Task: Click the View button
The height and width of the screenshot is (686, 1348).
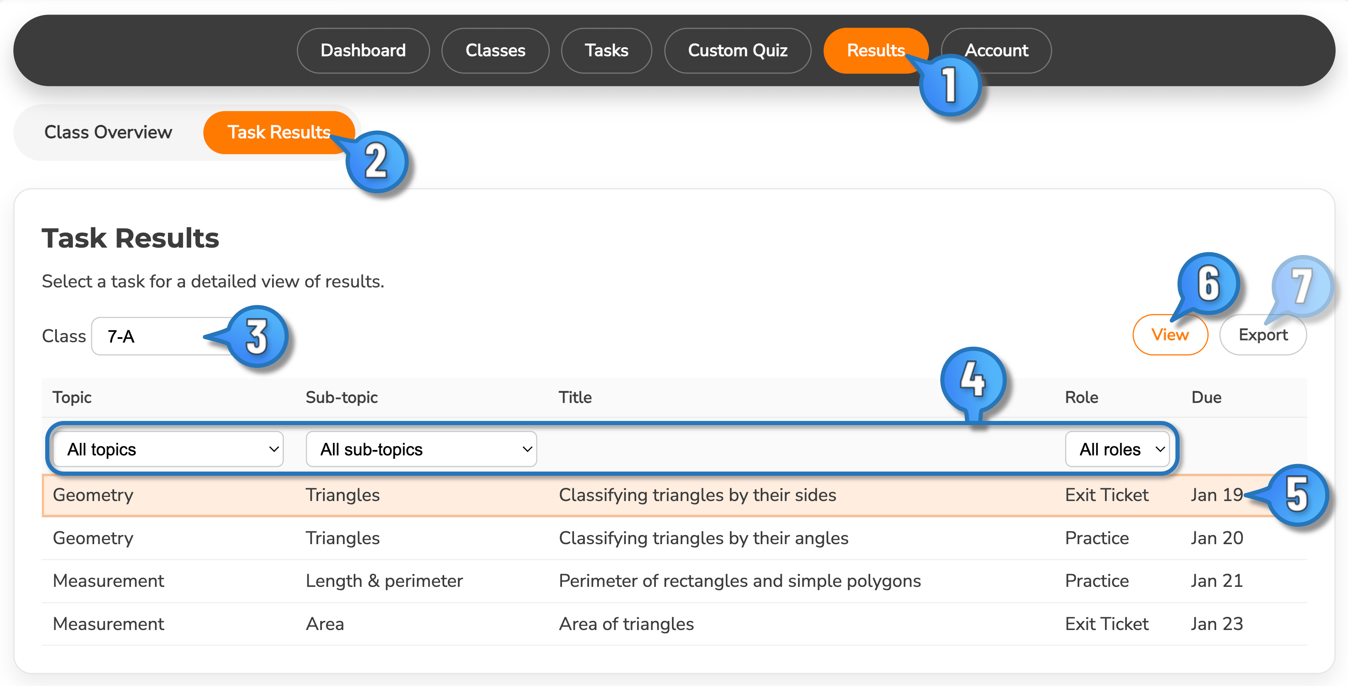Action: point(1170,334)
